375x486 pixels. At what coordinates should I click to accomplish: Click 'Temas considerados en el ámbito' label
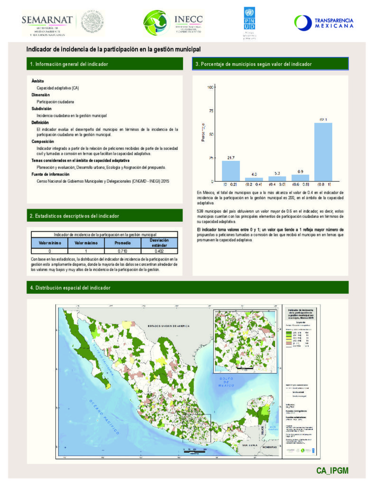[81, 160]
